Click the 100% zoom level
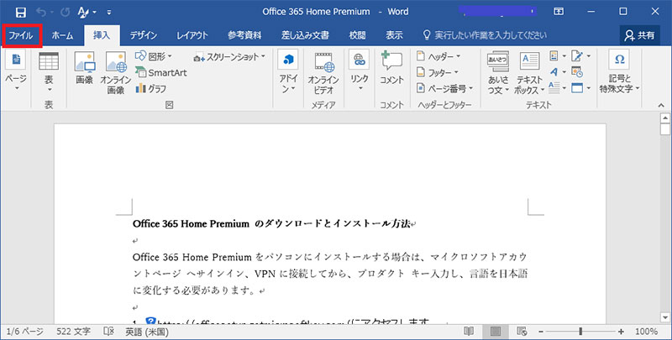The width and height of the screenshot is (672, 340). coord(646,332)
